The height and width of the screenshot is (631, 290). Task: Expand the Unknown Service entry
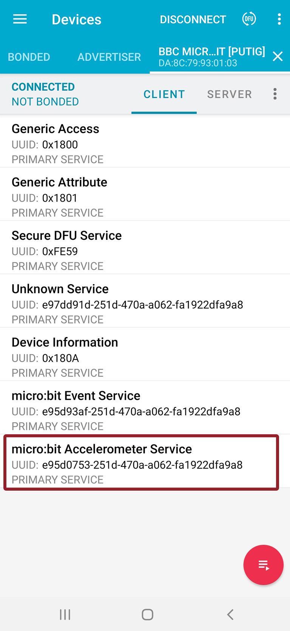[145, 301]
